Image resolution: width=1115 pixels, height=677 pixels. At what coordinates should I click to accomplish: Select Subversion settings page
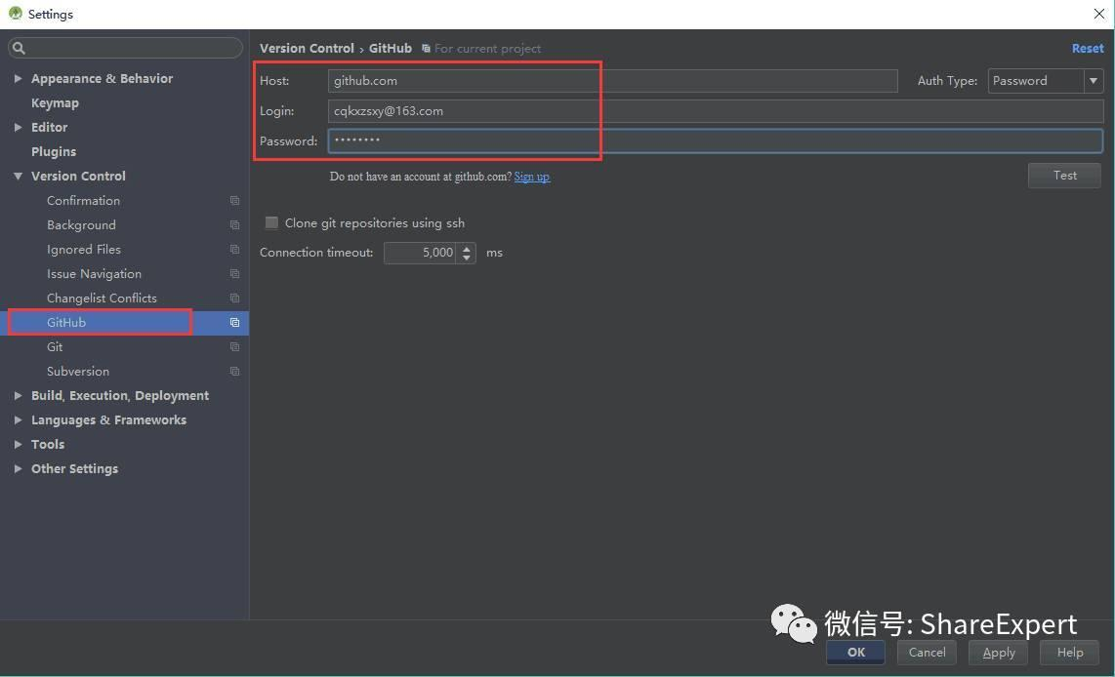coord(78,372)
